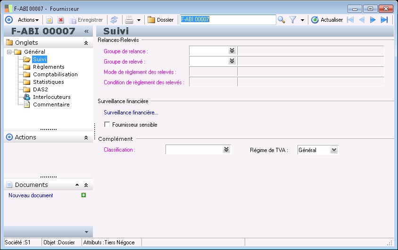
Task: Open the Règlements tab
Action: pyautogui.click(x=49, y=67)
